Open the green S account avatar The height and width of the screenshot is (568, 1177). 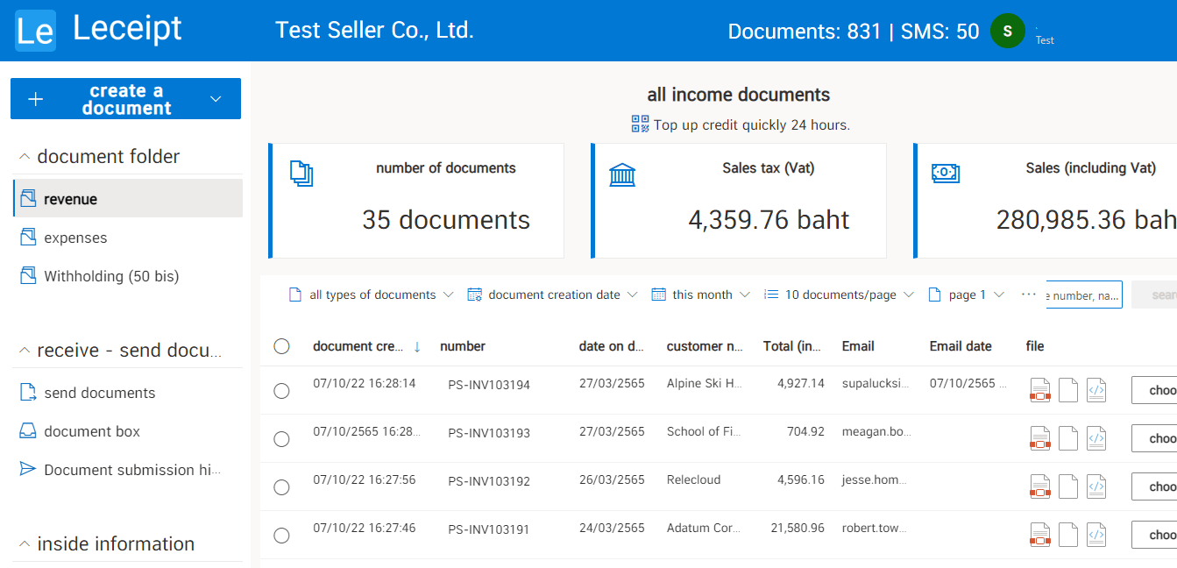point(1007,30)
